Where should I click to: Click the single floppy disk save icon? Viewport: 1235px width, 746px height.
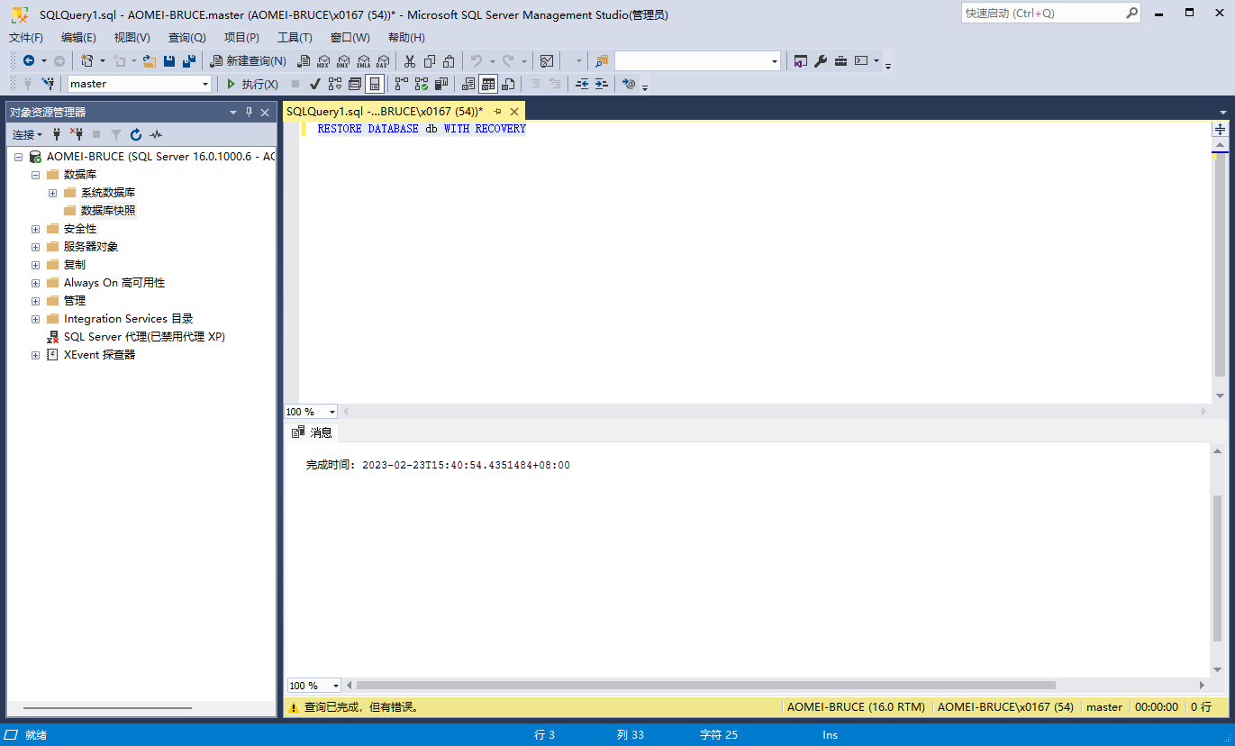pyautogui.click(x=169, y=61)
